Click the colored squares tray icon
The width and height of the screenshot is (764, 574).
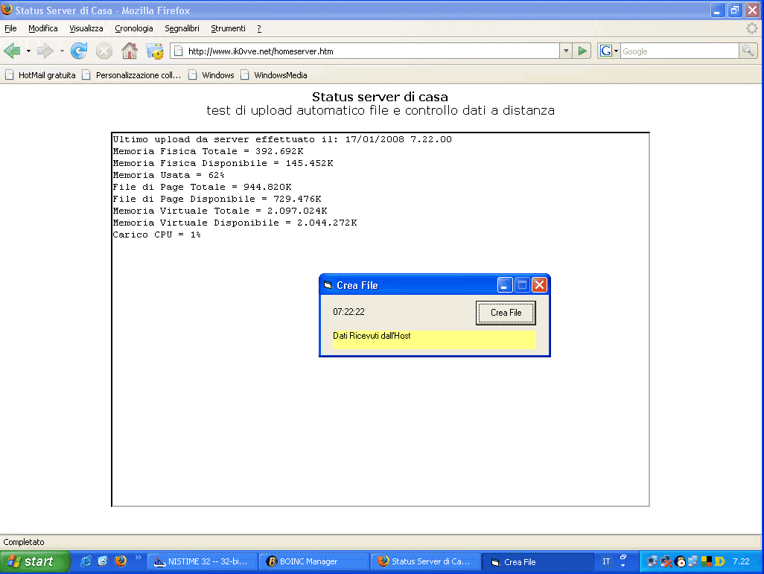(707, 562)
